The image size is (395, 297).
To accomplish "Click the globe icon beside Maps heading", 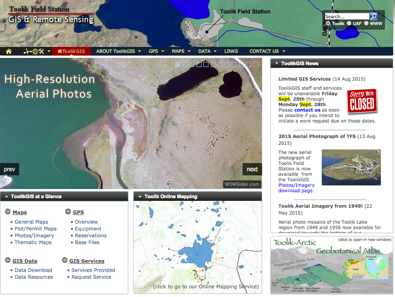I will coord(8,211).
